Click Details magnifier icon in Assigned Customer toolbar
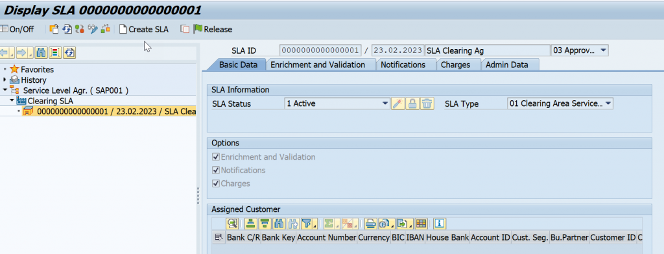664x254 pixels. 233,224
